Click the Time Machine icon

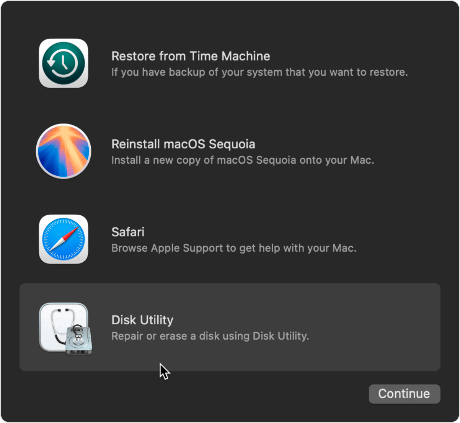tap(63, 63)
